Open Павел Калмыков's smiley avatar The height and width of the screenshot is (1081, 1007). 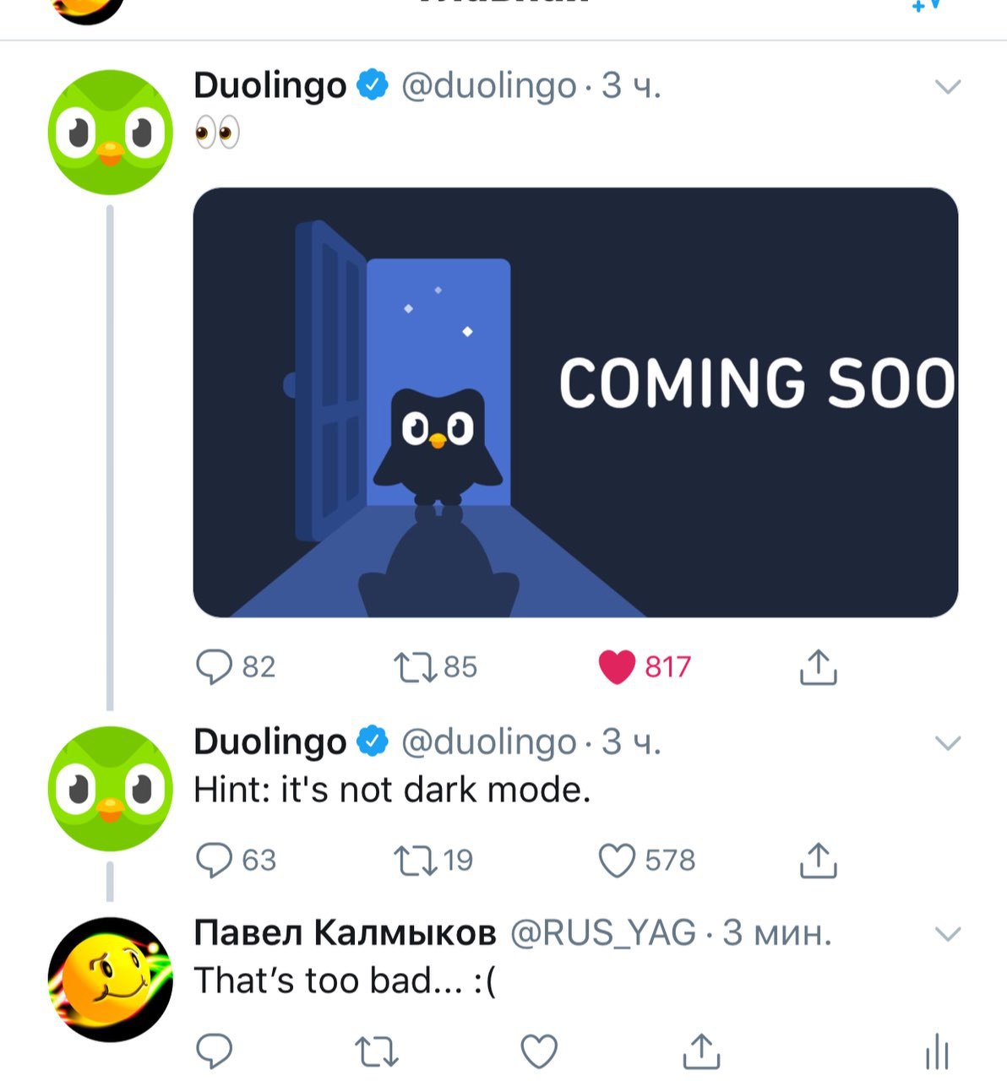click(110, 980)
